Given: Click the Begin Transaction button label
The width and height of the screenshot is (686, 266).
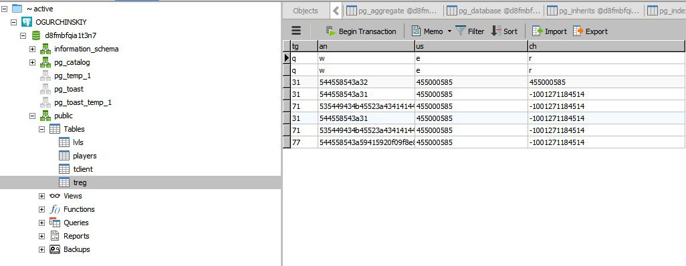Looking at the screenshot, I should point(368,31).
